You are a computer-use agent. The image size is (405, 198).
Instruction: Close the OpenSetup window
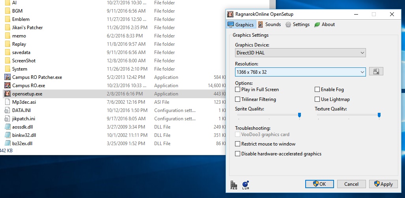pos(392,14)
